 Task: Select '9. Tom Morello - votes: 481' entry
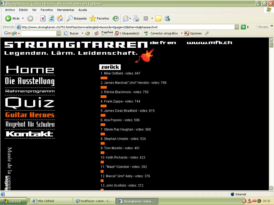click(x=120, y=148)
